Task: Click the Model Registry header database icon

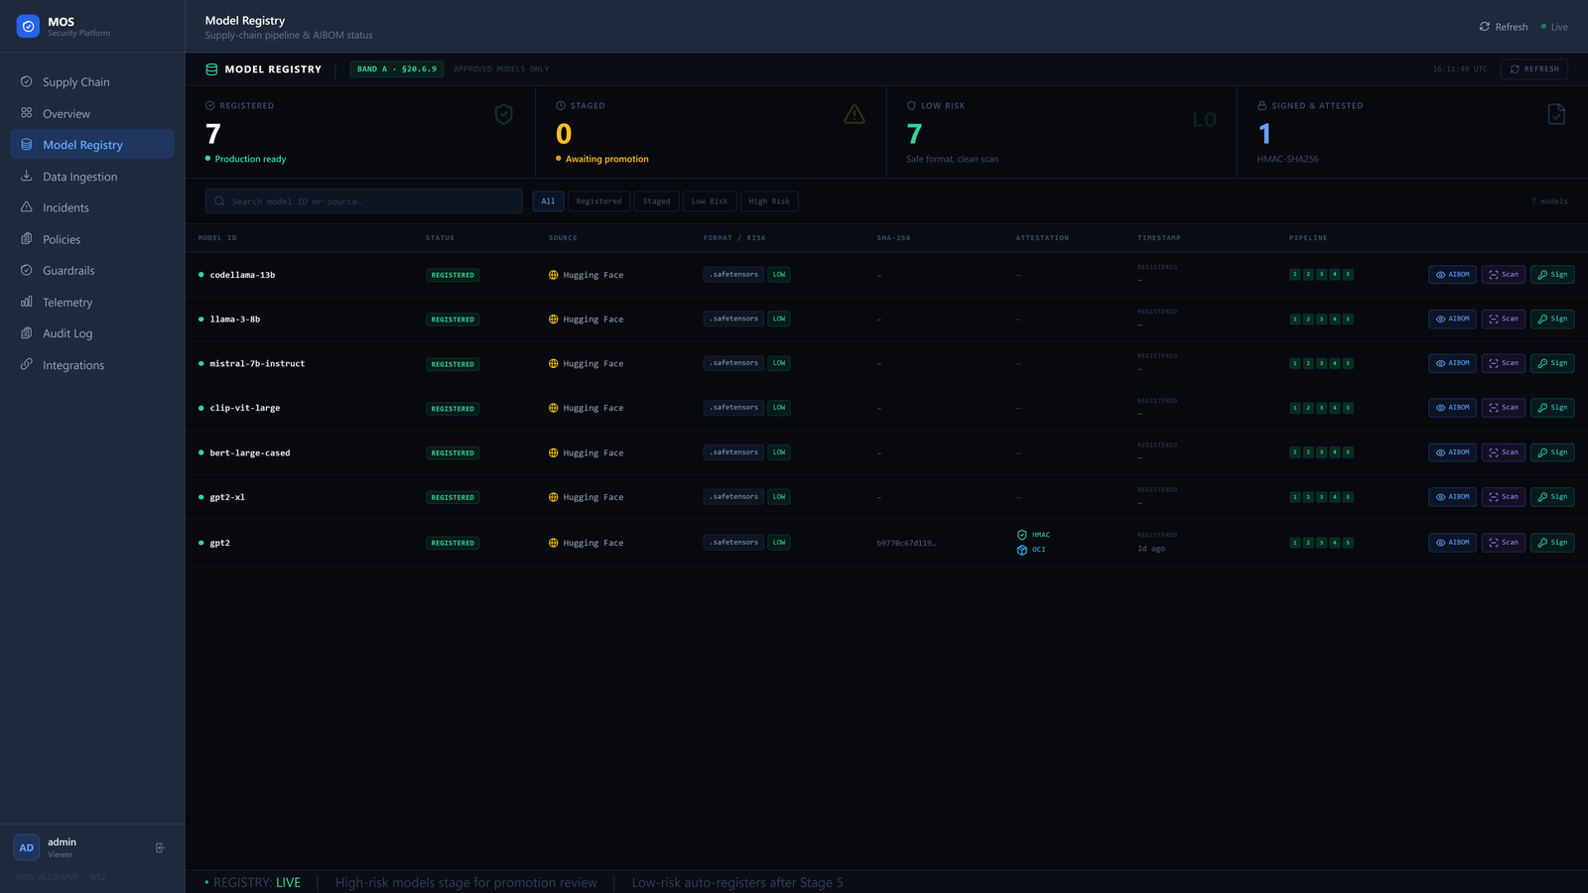Action: [211, 69]
